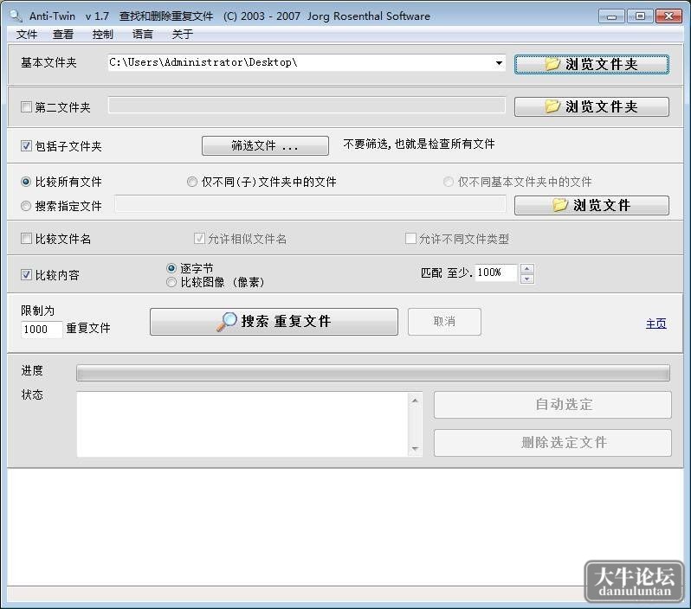Click the base folder path text
Viewport: 691px width, 609px height.
(203, 62)
